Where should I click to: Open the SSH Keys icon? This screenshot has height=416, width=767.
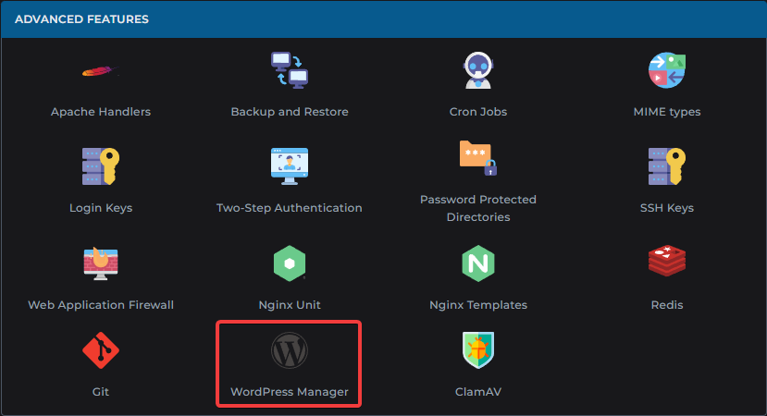tap(667, 166)
